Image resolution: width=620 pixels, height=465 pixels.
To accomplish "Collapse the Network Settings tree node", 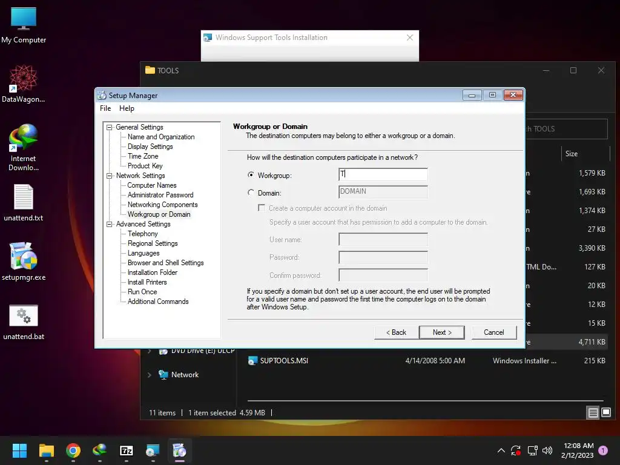I will pos(110,176).
